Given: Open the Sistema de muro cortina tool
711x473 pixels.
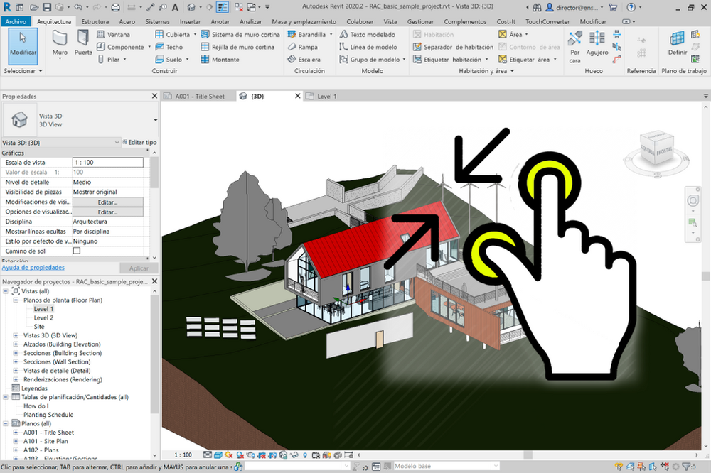Looking at the screenshot, I should (x=242, y=34).
